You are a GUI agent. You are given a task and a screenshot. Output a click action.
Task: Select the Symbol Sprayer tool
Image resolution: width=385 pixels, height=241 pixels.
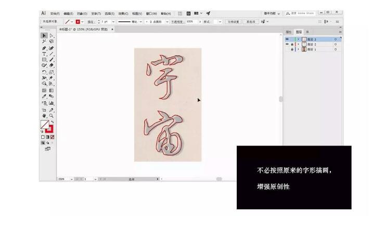click(x=44, y=103)
